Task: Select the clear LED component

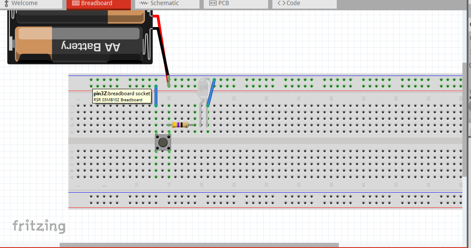Action: pyautogui.click(x=204, y=89)
